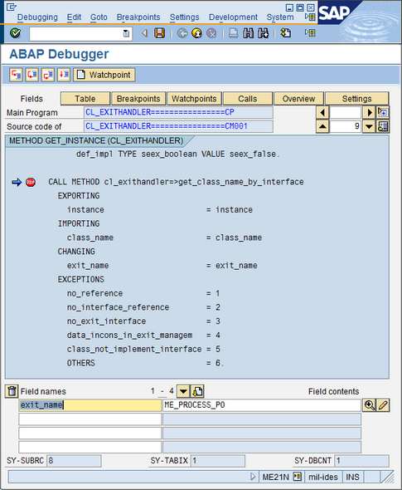Screen dimensions: 402x490
Task: Click the line number field showing 9
Action: [346, 126]
